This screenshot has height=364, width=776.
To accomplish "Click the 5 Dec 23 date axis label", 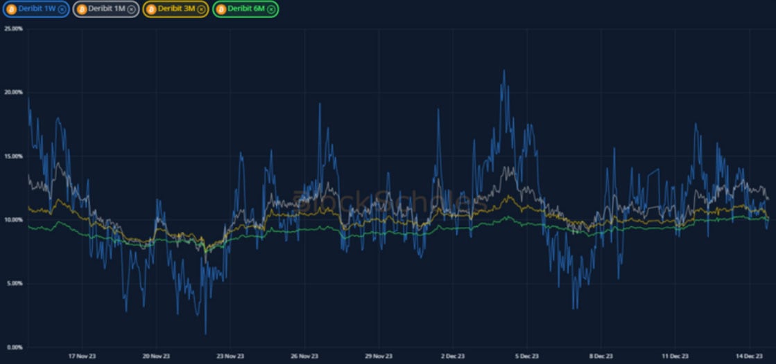I will [x=526, y=356].
